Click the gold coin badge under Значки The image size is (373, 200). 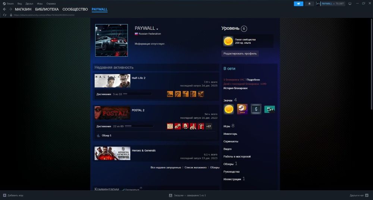click(229, 109)
